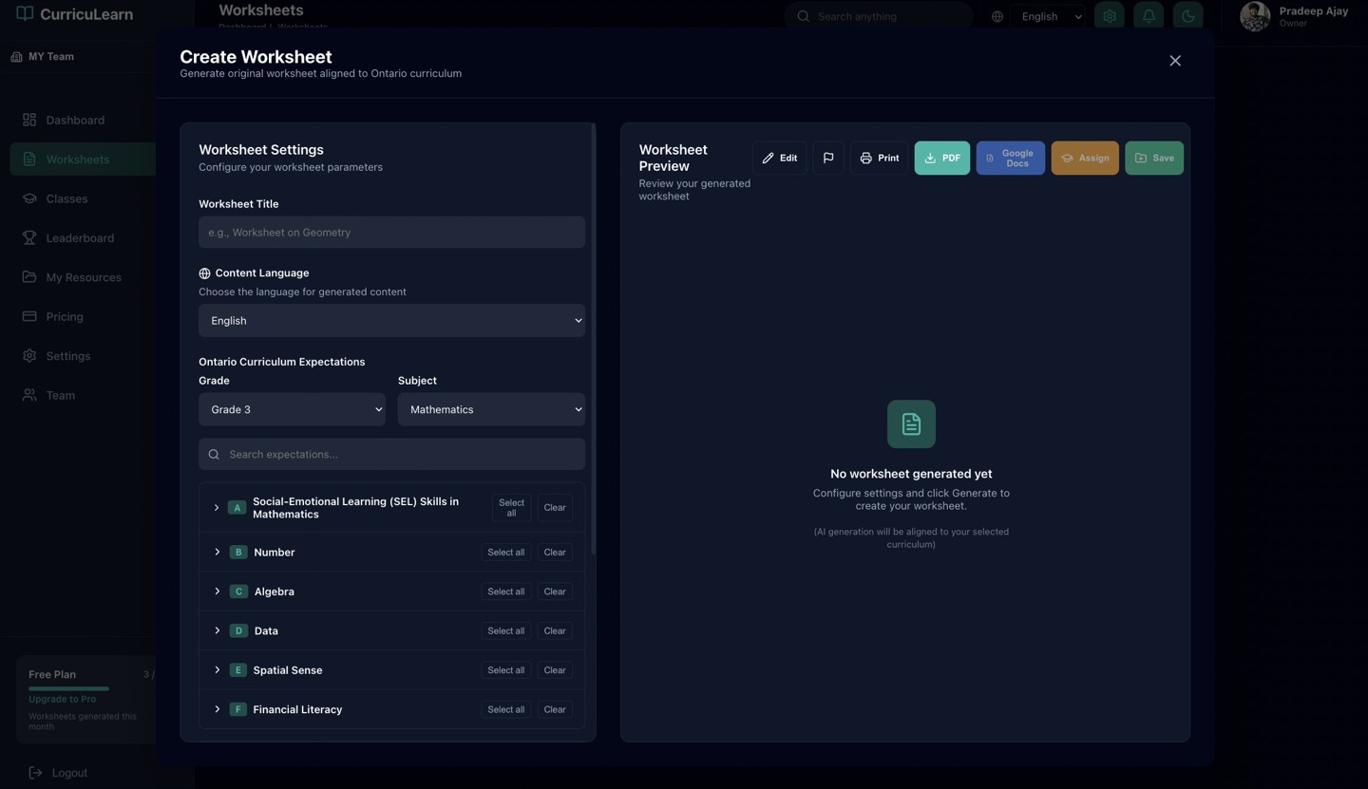Expand the Financial Literacy strand chevron
Viewport: 1368px width, 789px height.
coord(217,709)
